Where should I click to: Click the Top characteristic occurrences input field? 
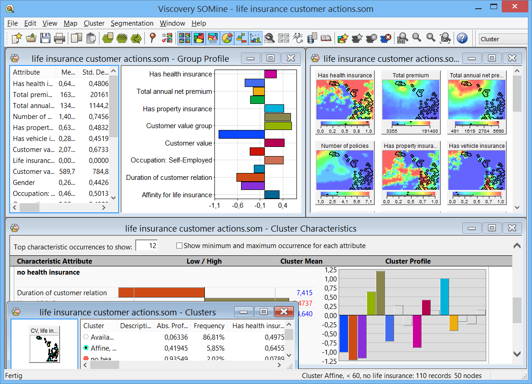pos(147,246)
